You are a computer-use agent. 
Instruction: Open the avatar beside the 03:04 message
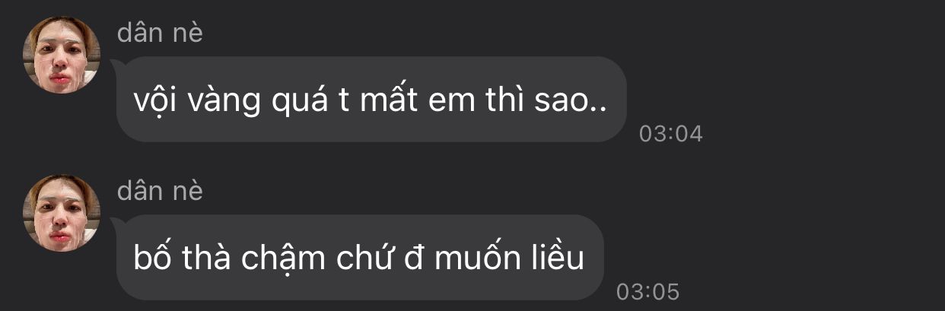[62, 55]
